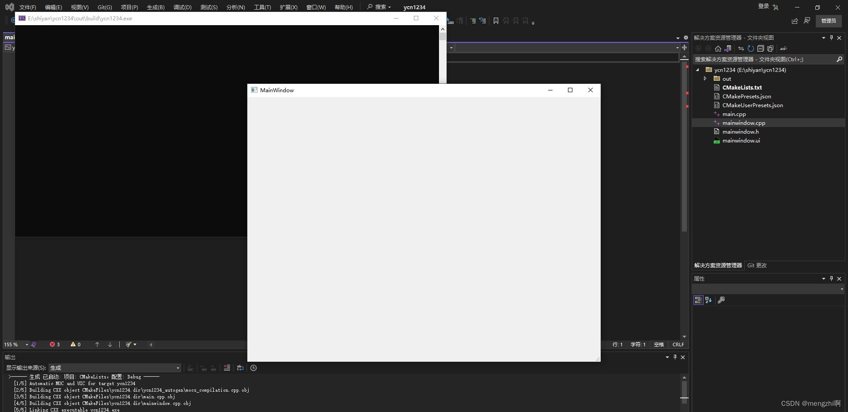Viewport: 848px width, 412px height.
Task: Click the property pages wrench icon
Action: pyautogui.click(x=721, y=300)
